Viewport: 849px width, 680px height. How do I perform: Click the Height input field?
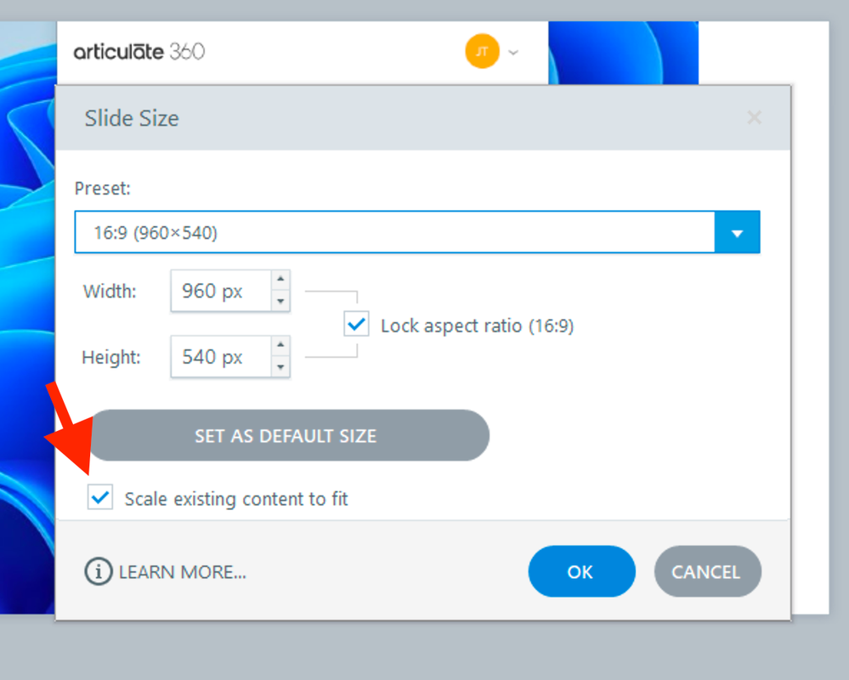[x=220, y=357]
